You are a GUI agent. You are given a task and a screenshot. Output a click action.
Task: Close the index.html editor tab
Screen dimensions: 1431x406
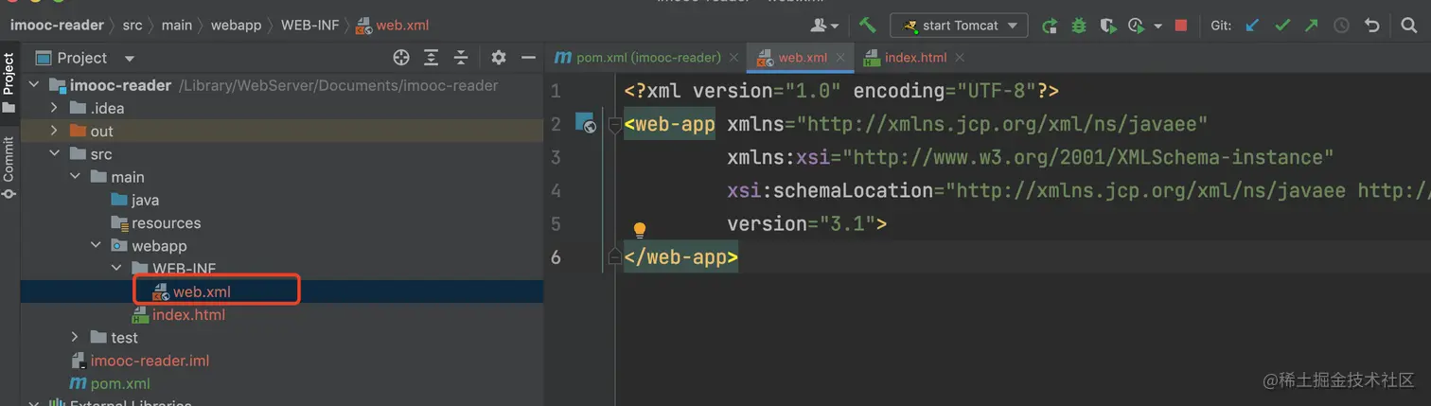pos(959,58)
